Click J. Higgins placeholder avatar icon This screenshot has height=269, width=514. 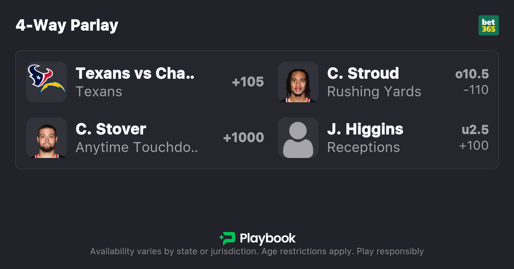pyautogui.click(x=298, y=138)
